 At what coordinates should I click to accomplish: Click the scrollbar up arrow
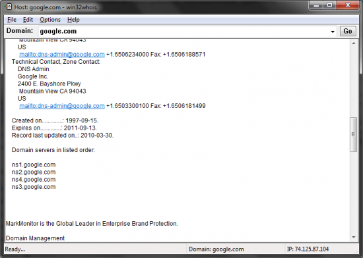[x=354, y=43]
